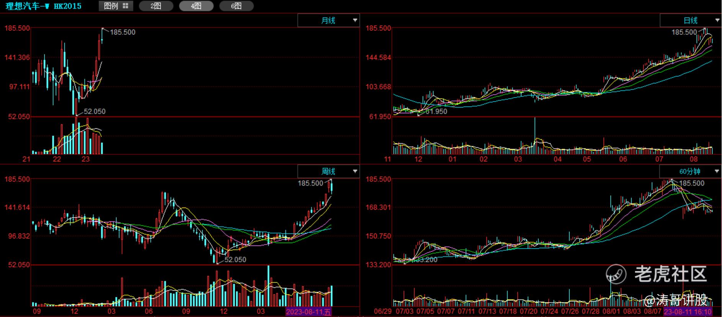Open the 日线 period dropdown

[691, 20]
